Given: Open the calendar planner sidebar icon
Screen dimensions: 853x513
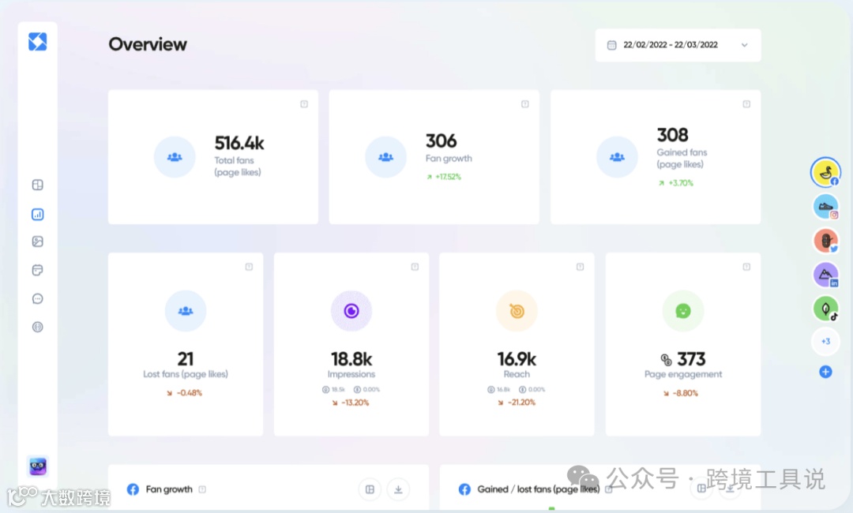Looking at the screenshot, I should coord(38,270).
